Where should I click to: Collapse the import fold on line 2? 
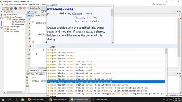tap(33, 22)
